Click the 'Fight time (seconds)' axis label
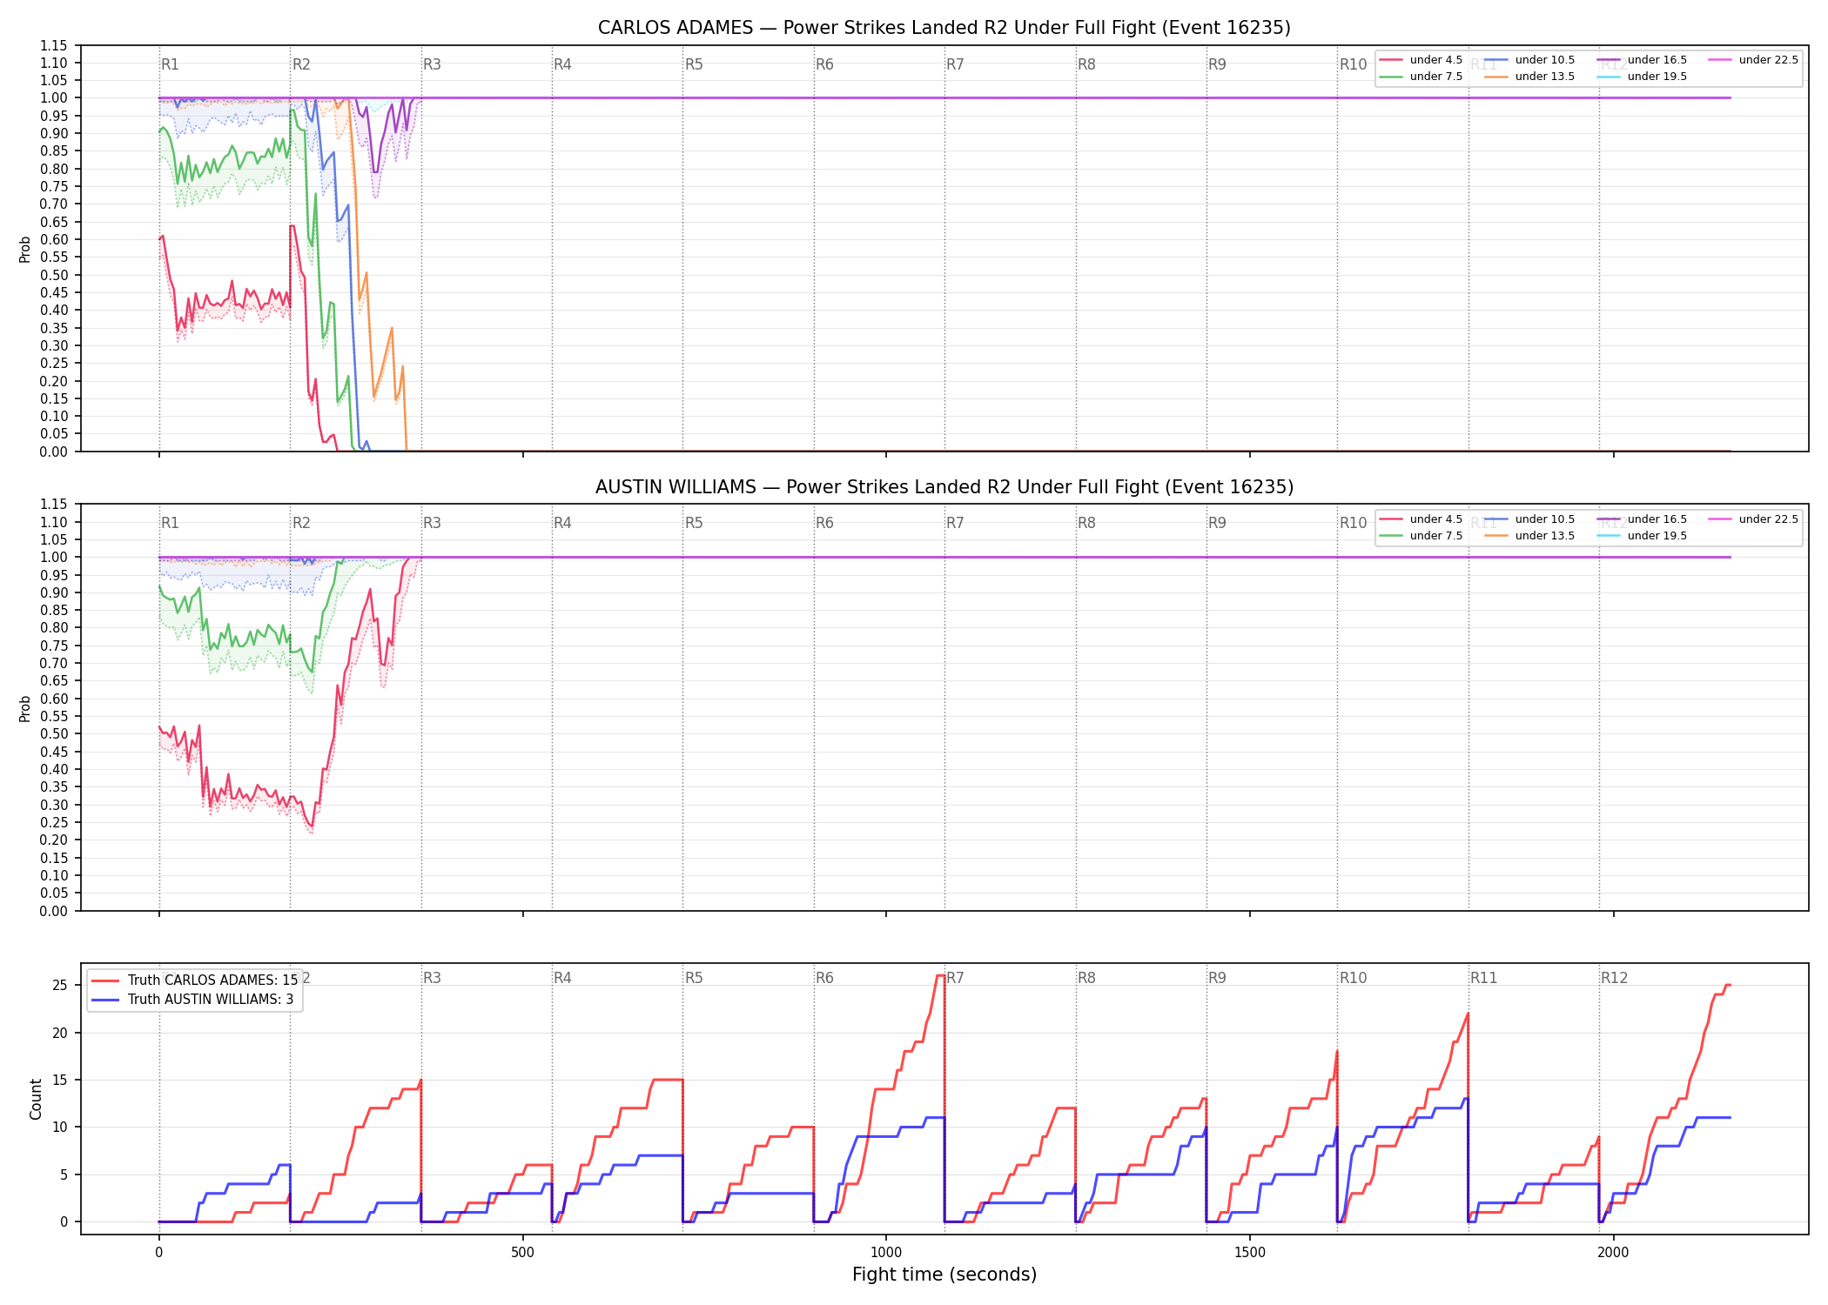Screen dimensions: 1828x1305 click(944, 1275)
